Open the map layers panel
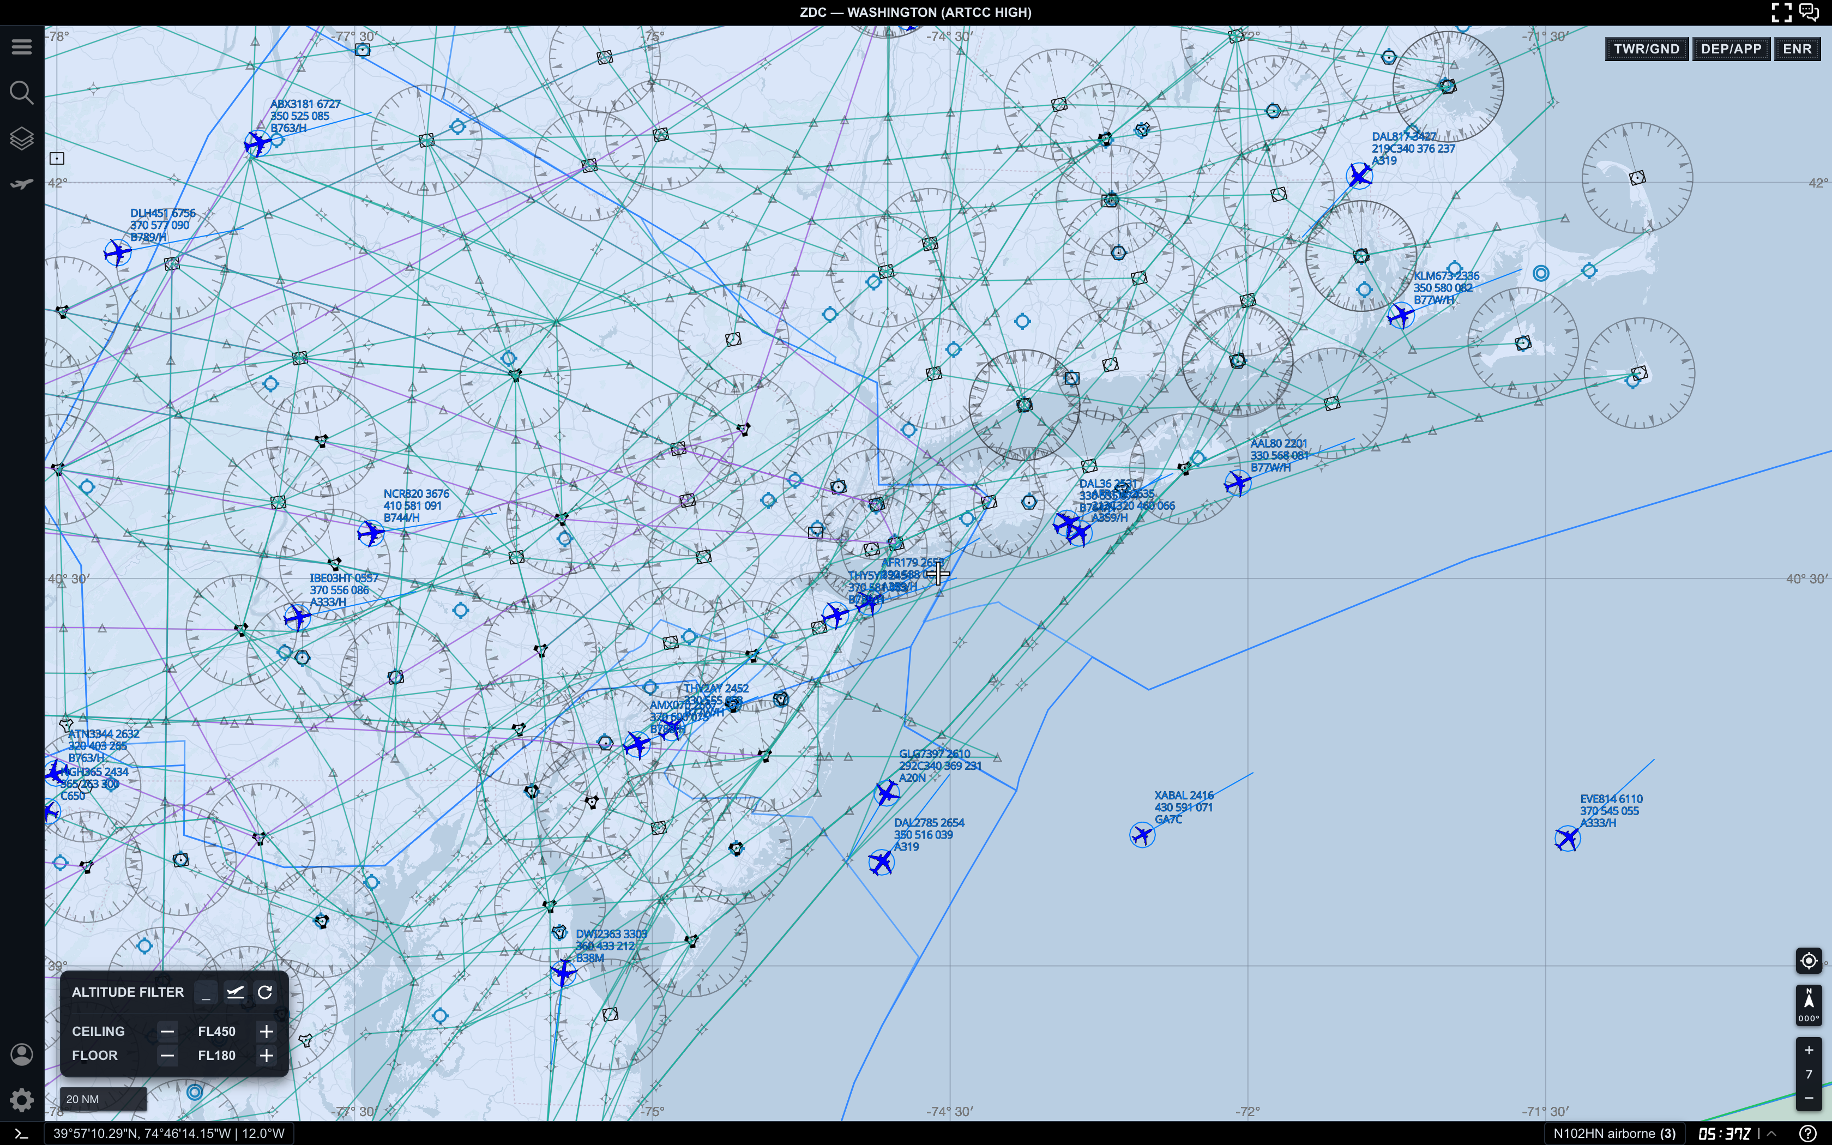Image resolution: width=1832 pixels, height=1145 pixels. (x=21, y=138)
